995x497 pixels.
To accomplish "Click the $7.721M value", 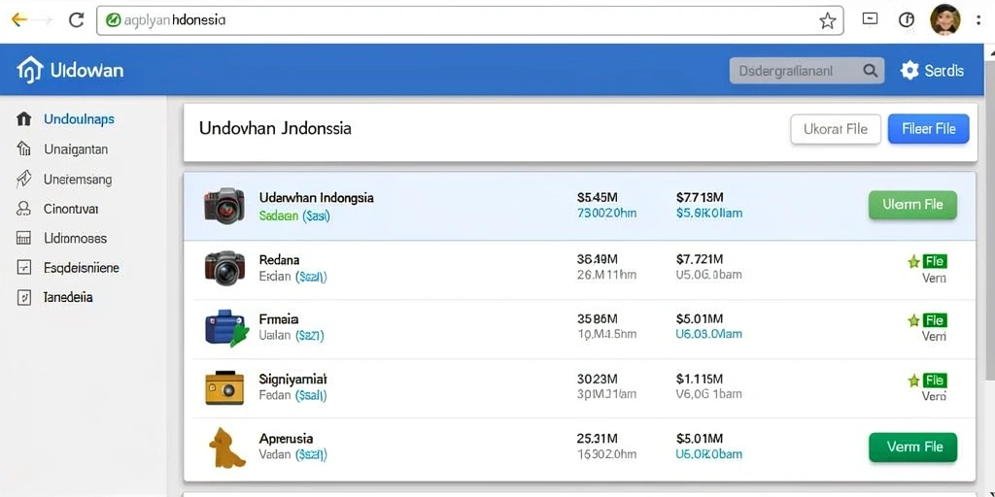I will point(700,259).
